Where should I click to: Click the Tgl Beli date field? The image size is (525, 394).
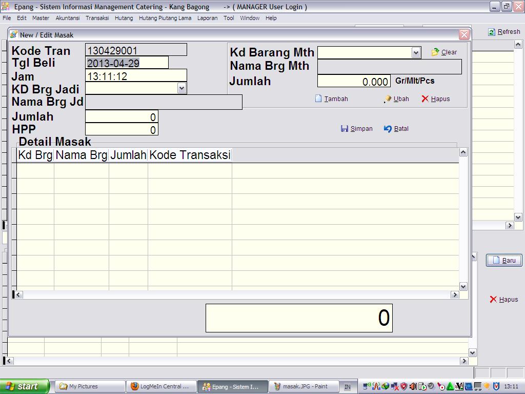click(x=127, y=63)
